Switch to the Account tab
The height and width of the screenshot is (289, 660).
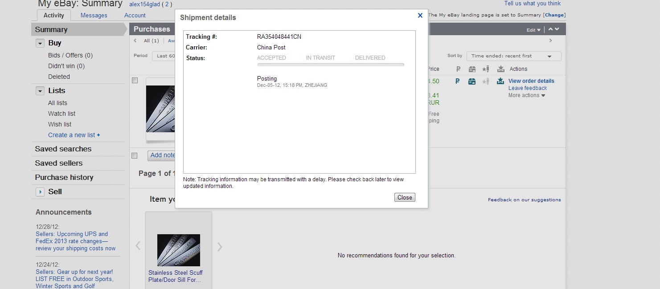135,15
